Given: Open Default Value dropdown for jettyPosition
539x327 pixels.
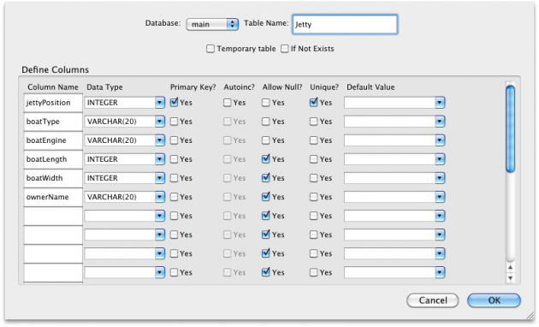Looking at the screenshot, I should point(440,103).
